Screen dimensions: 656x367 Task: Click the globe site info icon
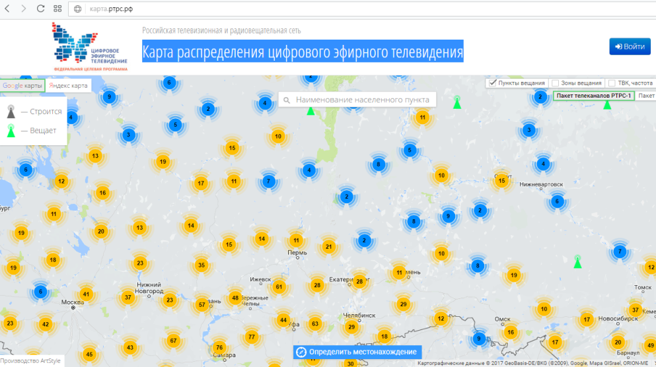78,9
